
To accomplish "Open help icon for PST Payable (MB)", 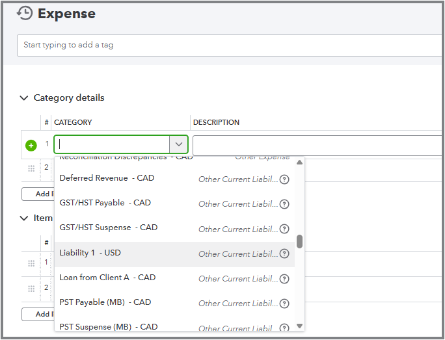I will click(x=284, y=303).
